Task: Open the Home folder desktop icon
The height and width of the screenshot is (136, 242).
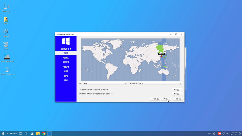Action: (x=6, y=20)
